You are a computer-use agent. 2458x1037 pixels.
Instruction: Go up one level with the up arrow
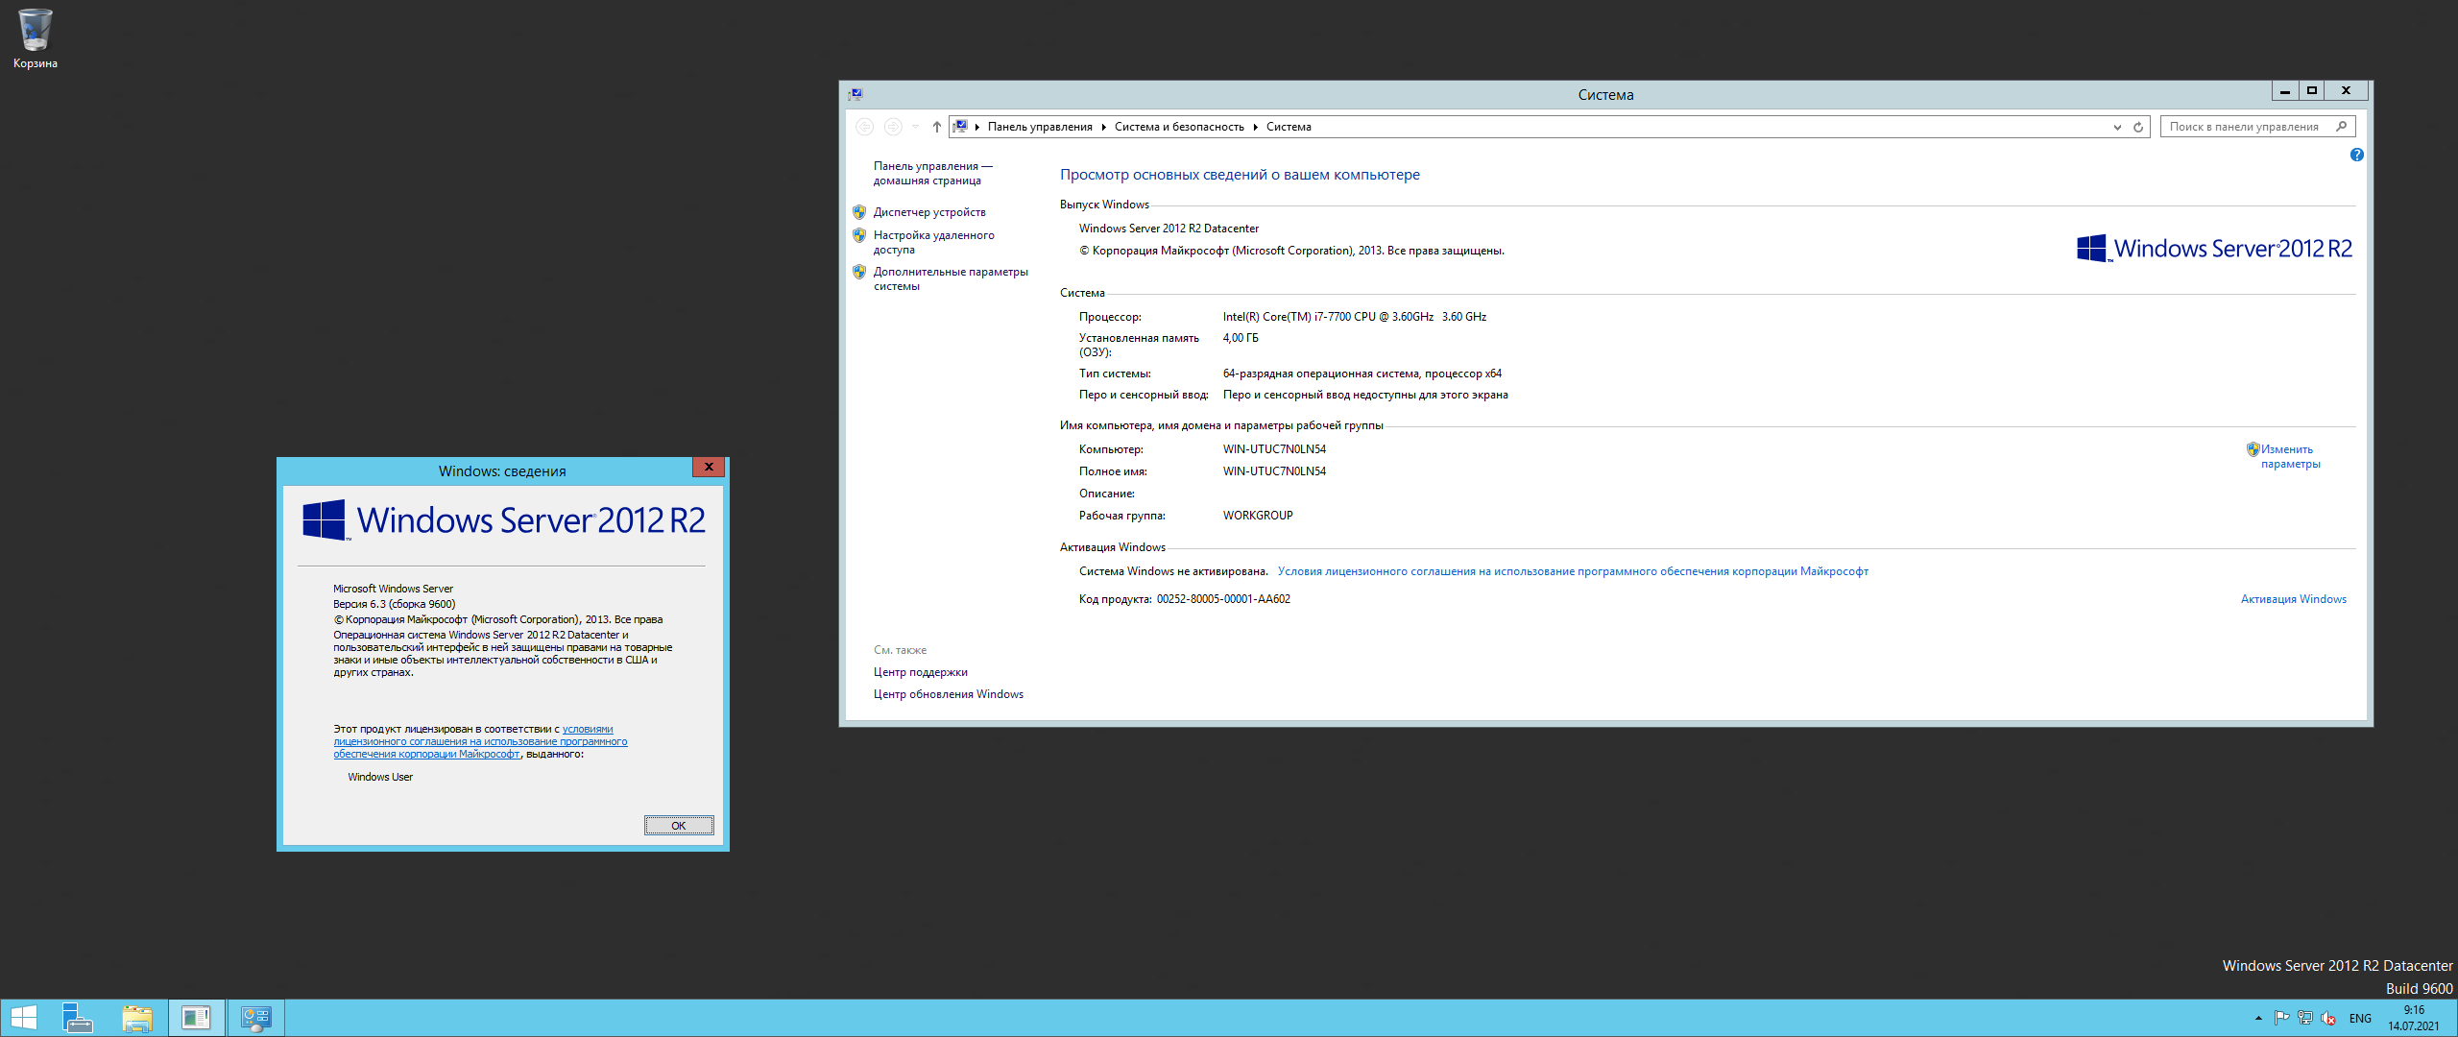(937, 127)
